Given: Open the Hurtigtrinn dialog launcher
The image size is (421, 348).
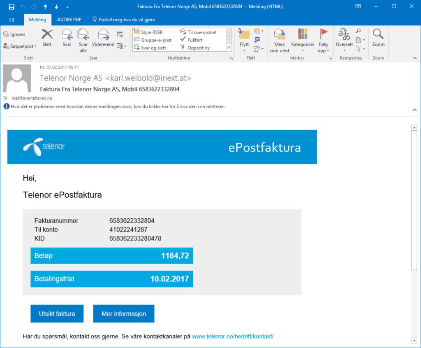Looking at the screenshot, I should pyautogui.click(x=231, y=58).
